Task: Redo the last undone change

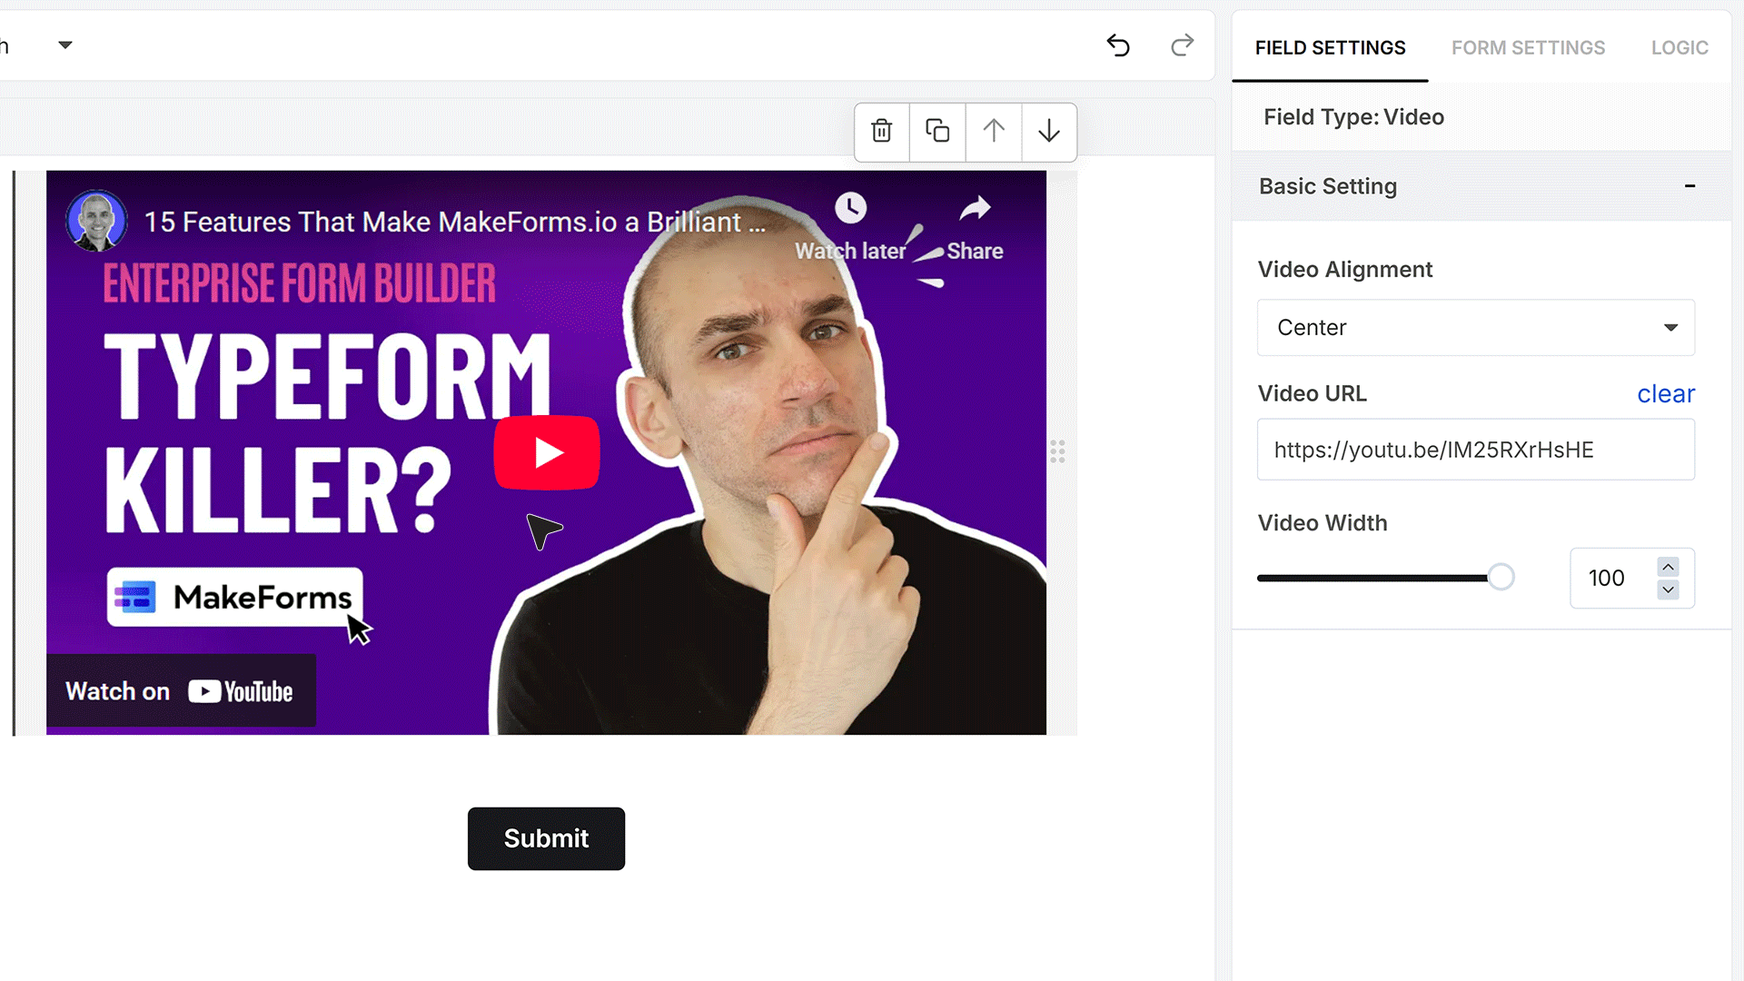Action: click(1182, 45)
